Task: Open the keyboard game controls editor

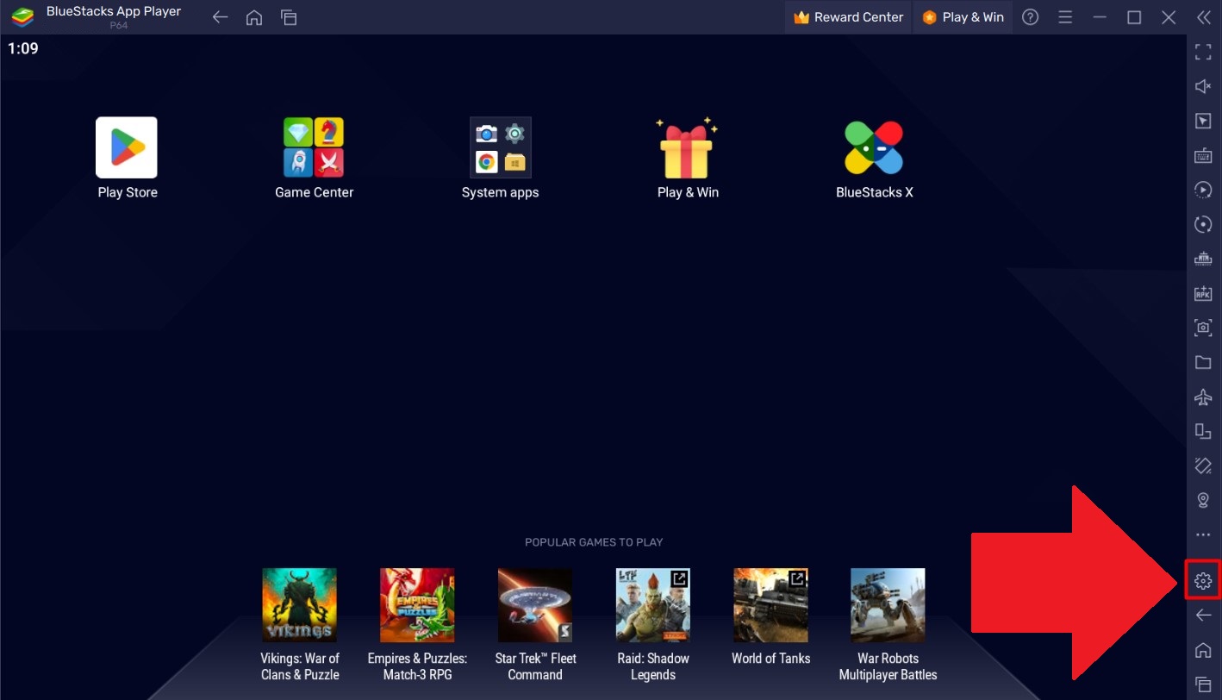Action: click(1203, 155)
